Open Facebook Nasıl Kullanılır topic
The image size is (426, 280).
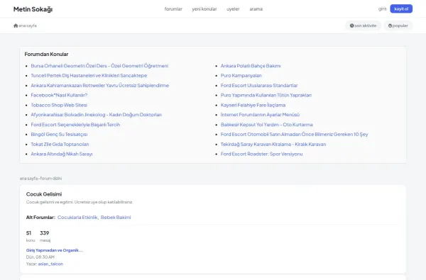[59, 95]
